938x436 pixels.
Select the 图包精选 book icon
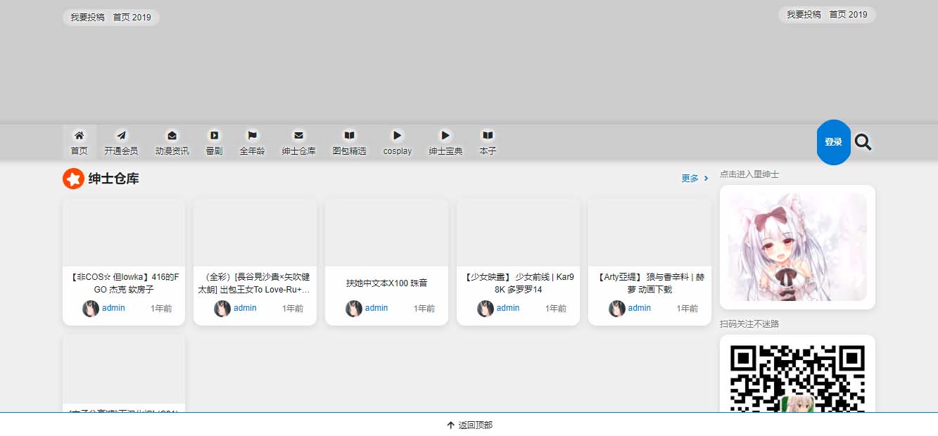tap(349, 135)
